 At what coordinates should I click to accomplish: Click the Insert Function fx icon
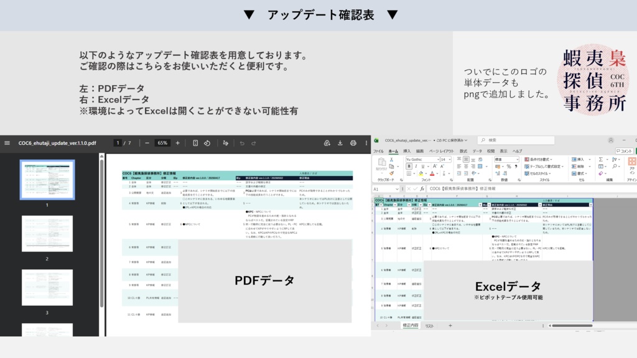point(422,189)
